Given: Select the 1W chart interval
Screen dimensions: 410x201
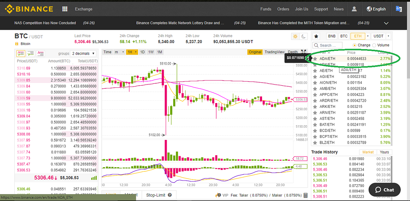Looking at the screenshot, I should point(151,52).
